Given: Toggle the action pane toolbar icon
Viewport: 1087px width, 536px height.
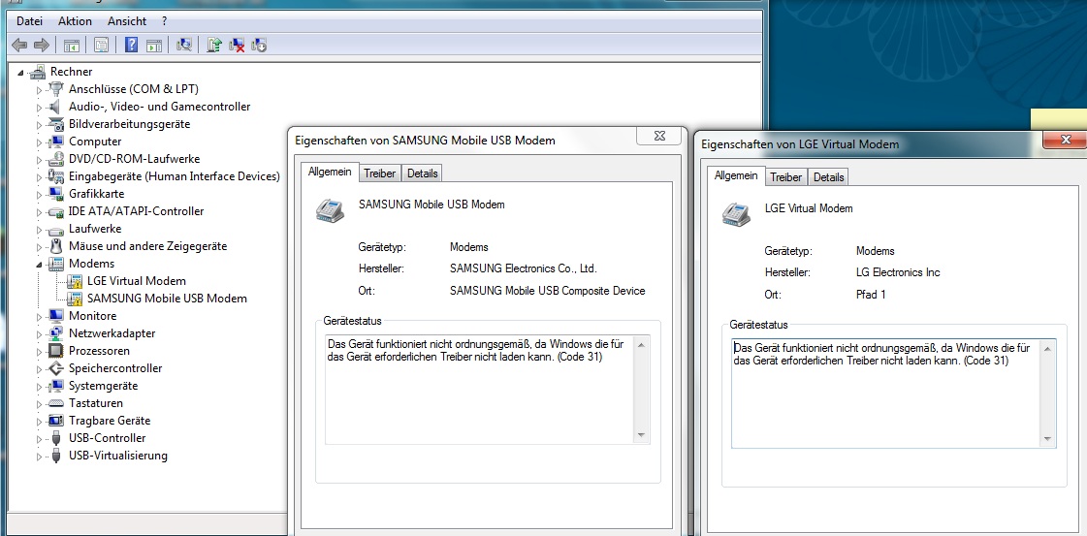Looking at the screenshot, I should [154, 45].
